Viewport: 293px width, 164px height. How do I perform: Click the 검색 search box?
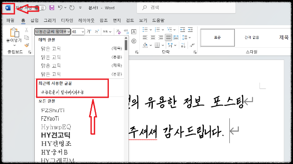[186, 8]
